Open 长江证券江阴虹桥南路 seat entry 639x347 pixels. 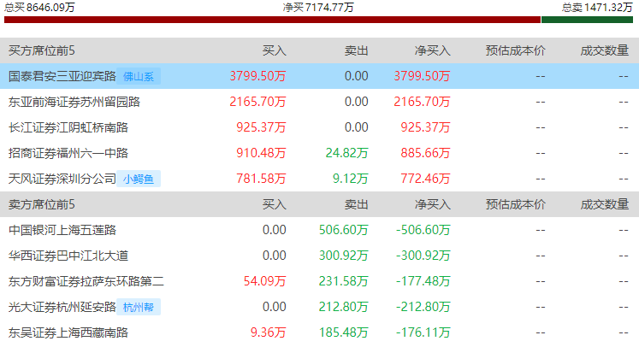coord(68,127)
